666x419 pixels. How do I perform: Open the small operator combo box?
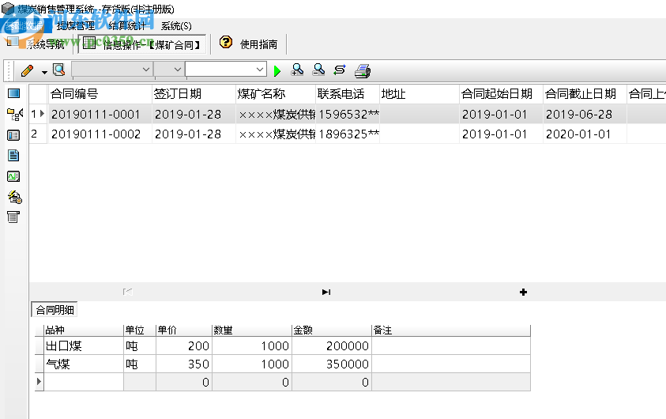[169, 70]
